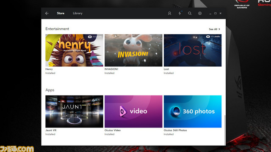This screenshot has height=152, width=271.
Task: Go back with the left arrow icon
Action: pos(47,13)
